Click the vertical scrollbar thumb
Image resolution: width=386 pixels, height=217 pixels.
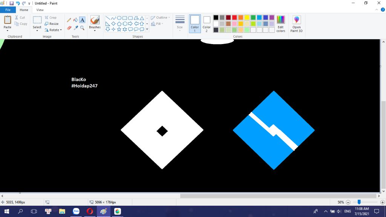click(x=383, y=145)
